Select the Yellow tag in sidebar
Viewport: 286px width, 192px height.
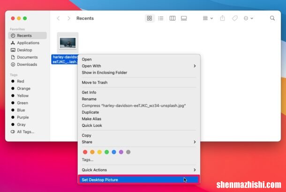pos(27,96)
